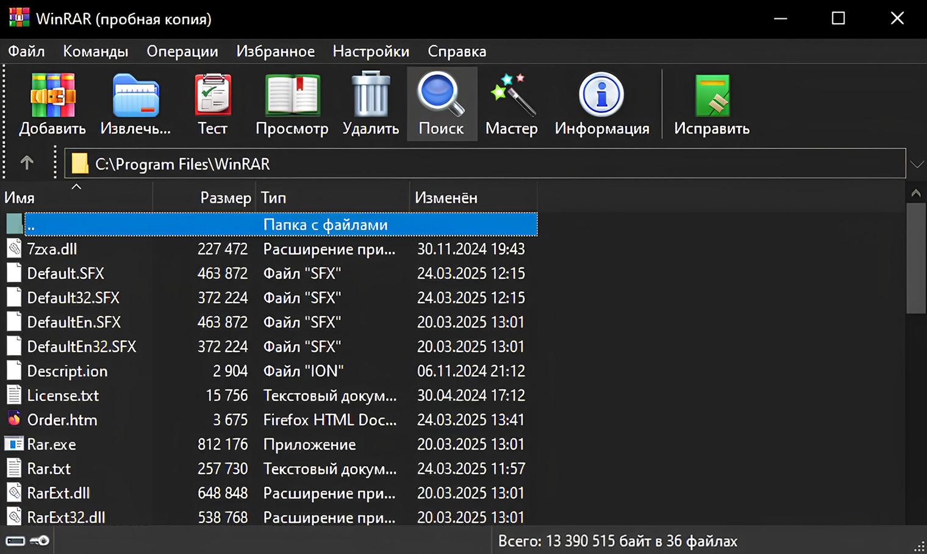Click the Удалить trash can icon

point(371,94)
